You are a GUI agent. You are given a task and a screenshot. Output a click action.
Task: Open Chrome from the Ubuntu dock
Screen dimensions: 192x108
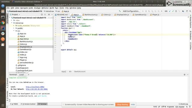click(3, 22)
